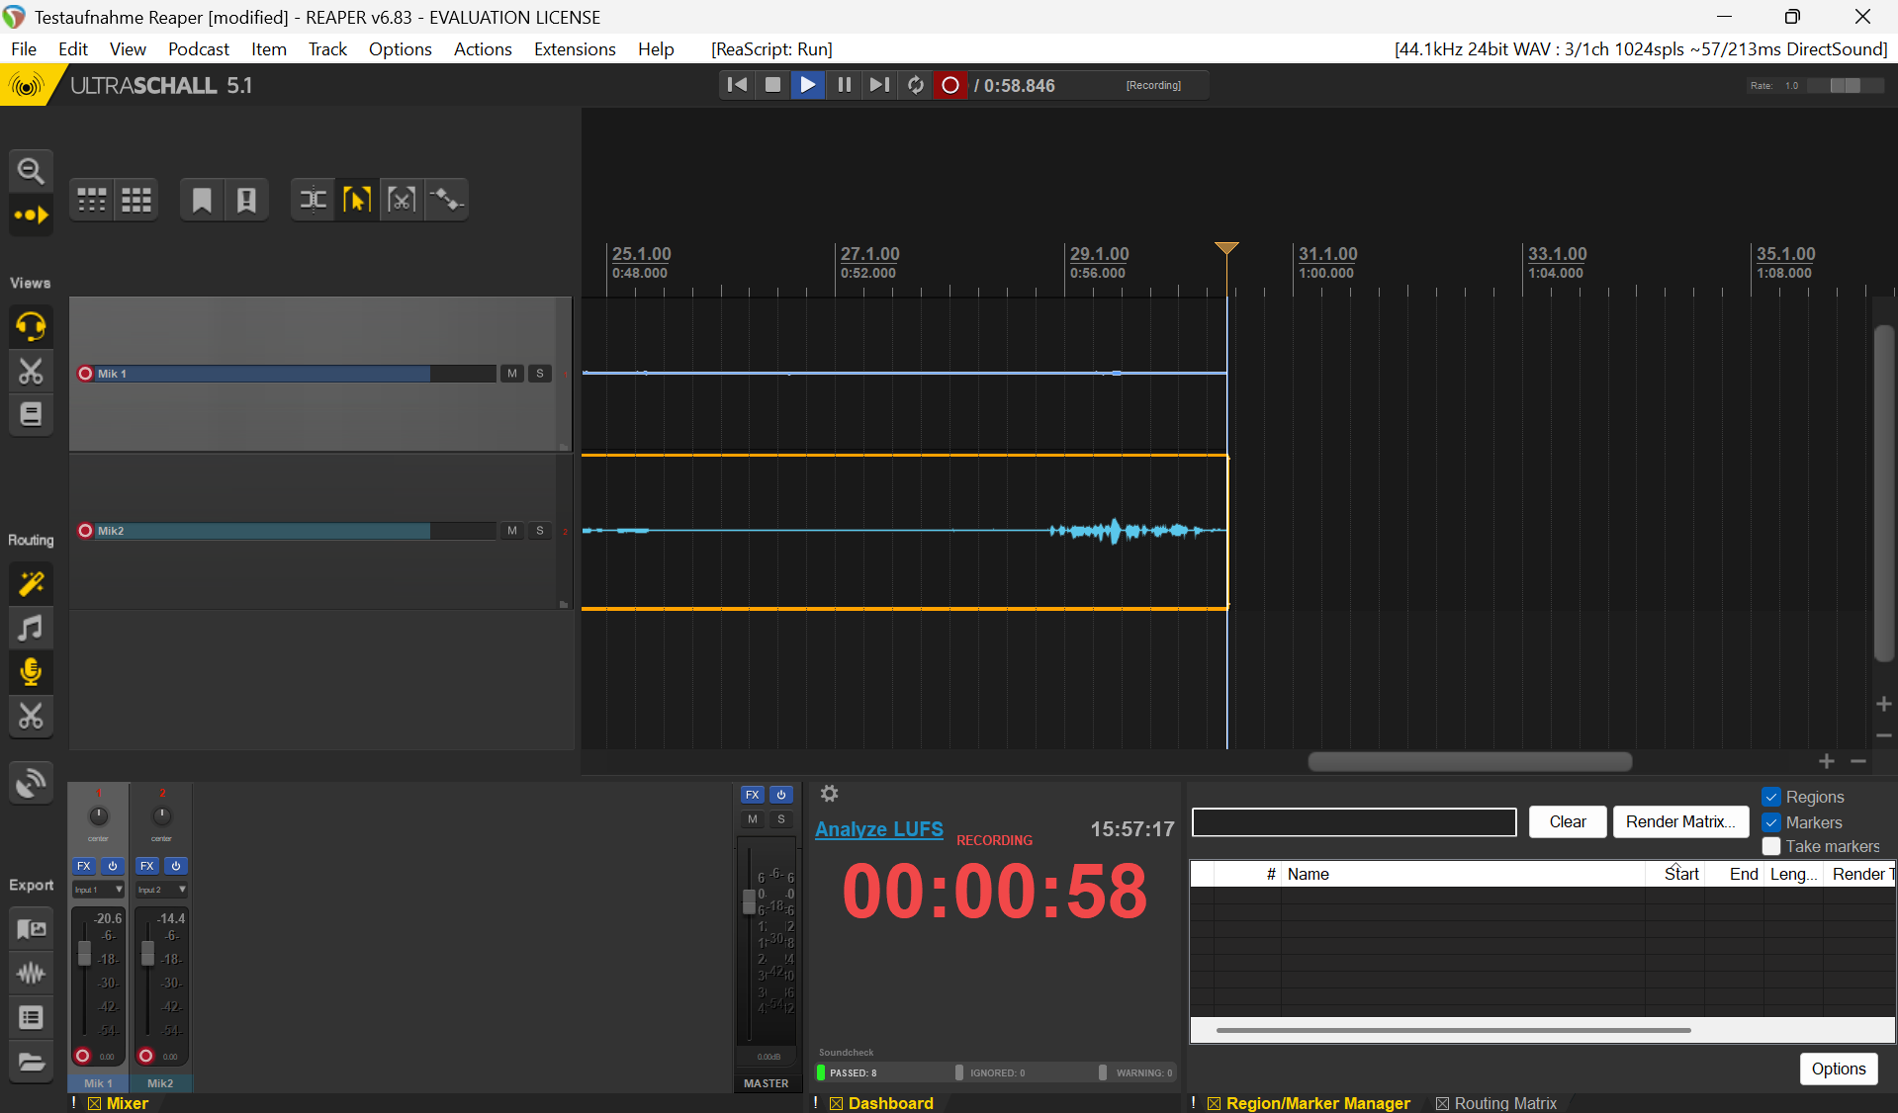The height and width of the screenshot is (1113, 1898).
Task: Open Dashboard settings gear icon
Action: pyautogui.click(x=830, y=794)
